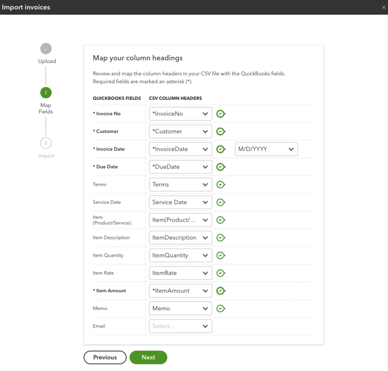This screenshot has width=388, height=371.
Task: Click the green checkmark beside ItemAmount
Action: pos(221,291)
